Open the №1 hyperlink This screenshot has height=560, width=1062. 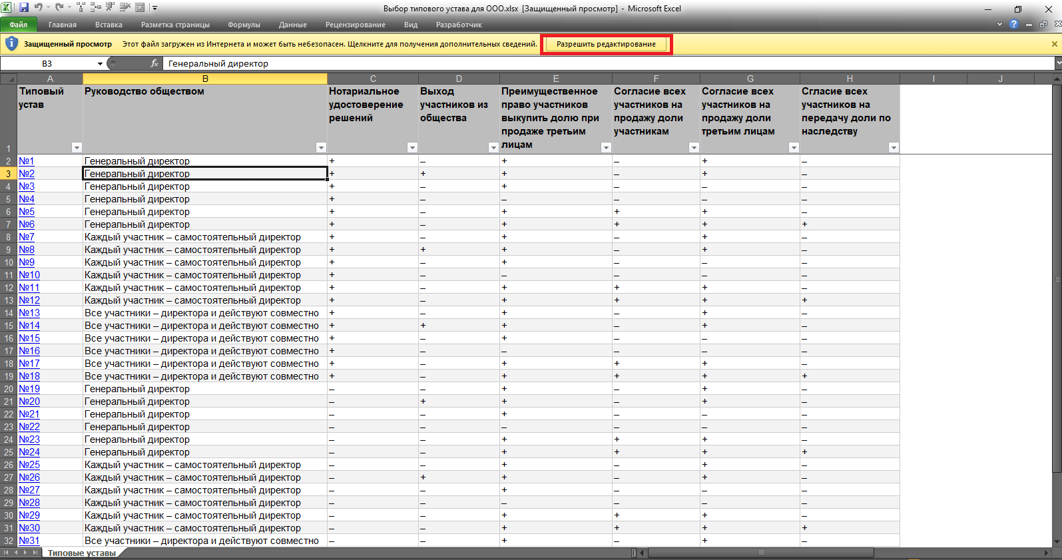tap(27, 161)
